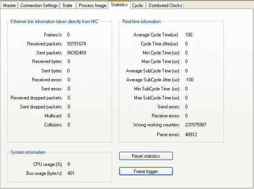The image size is (254, 189).
Task: Click the System information group title
Action: [28, 152]
